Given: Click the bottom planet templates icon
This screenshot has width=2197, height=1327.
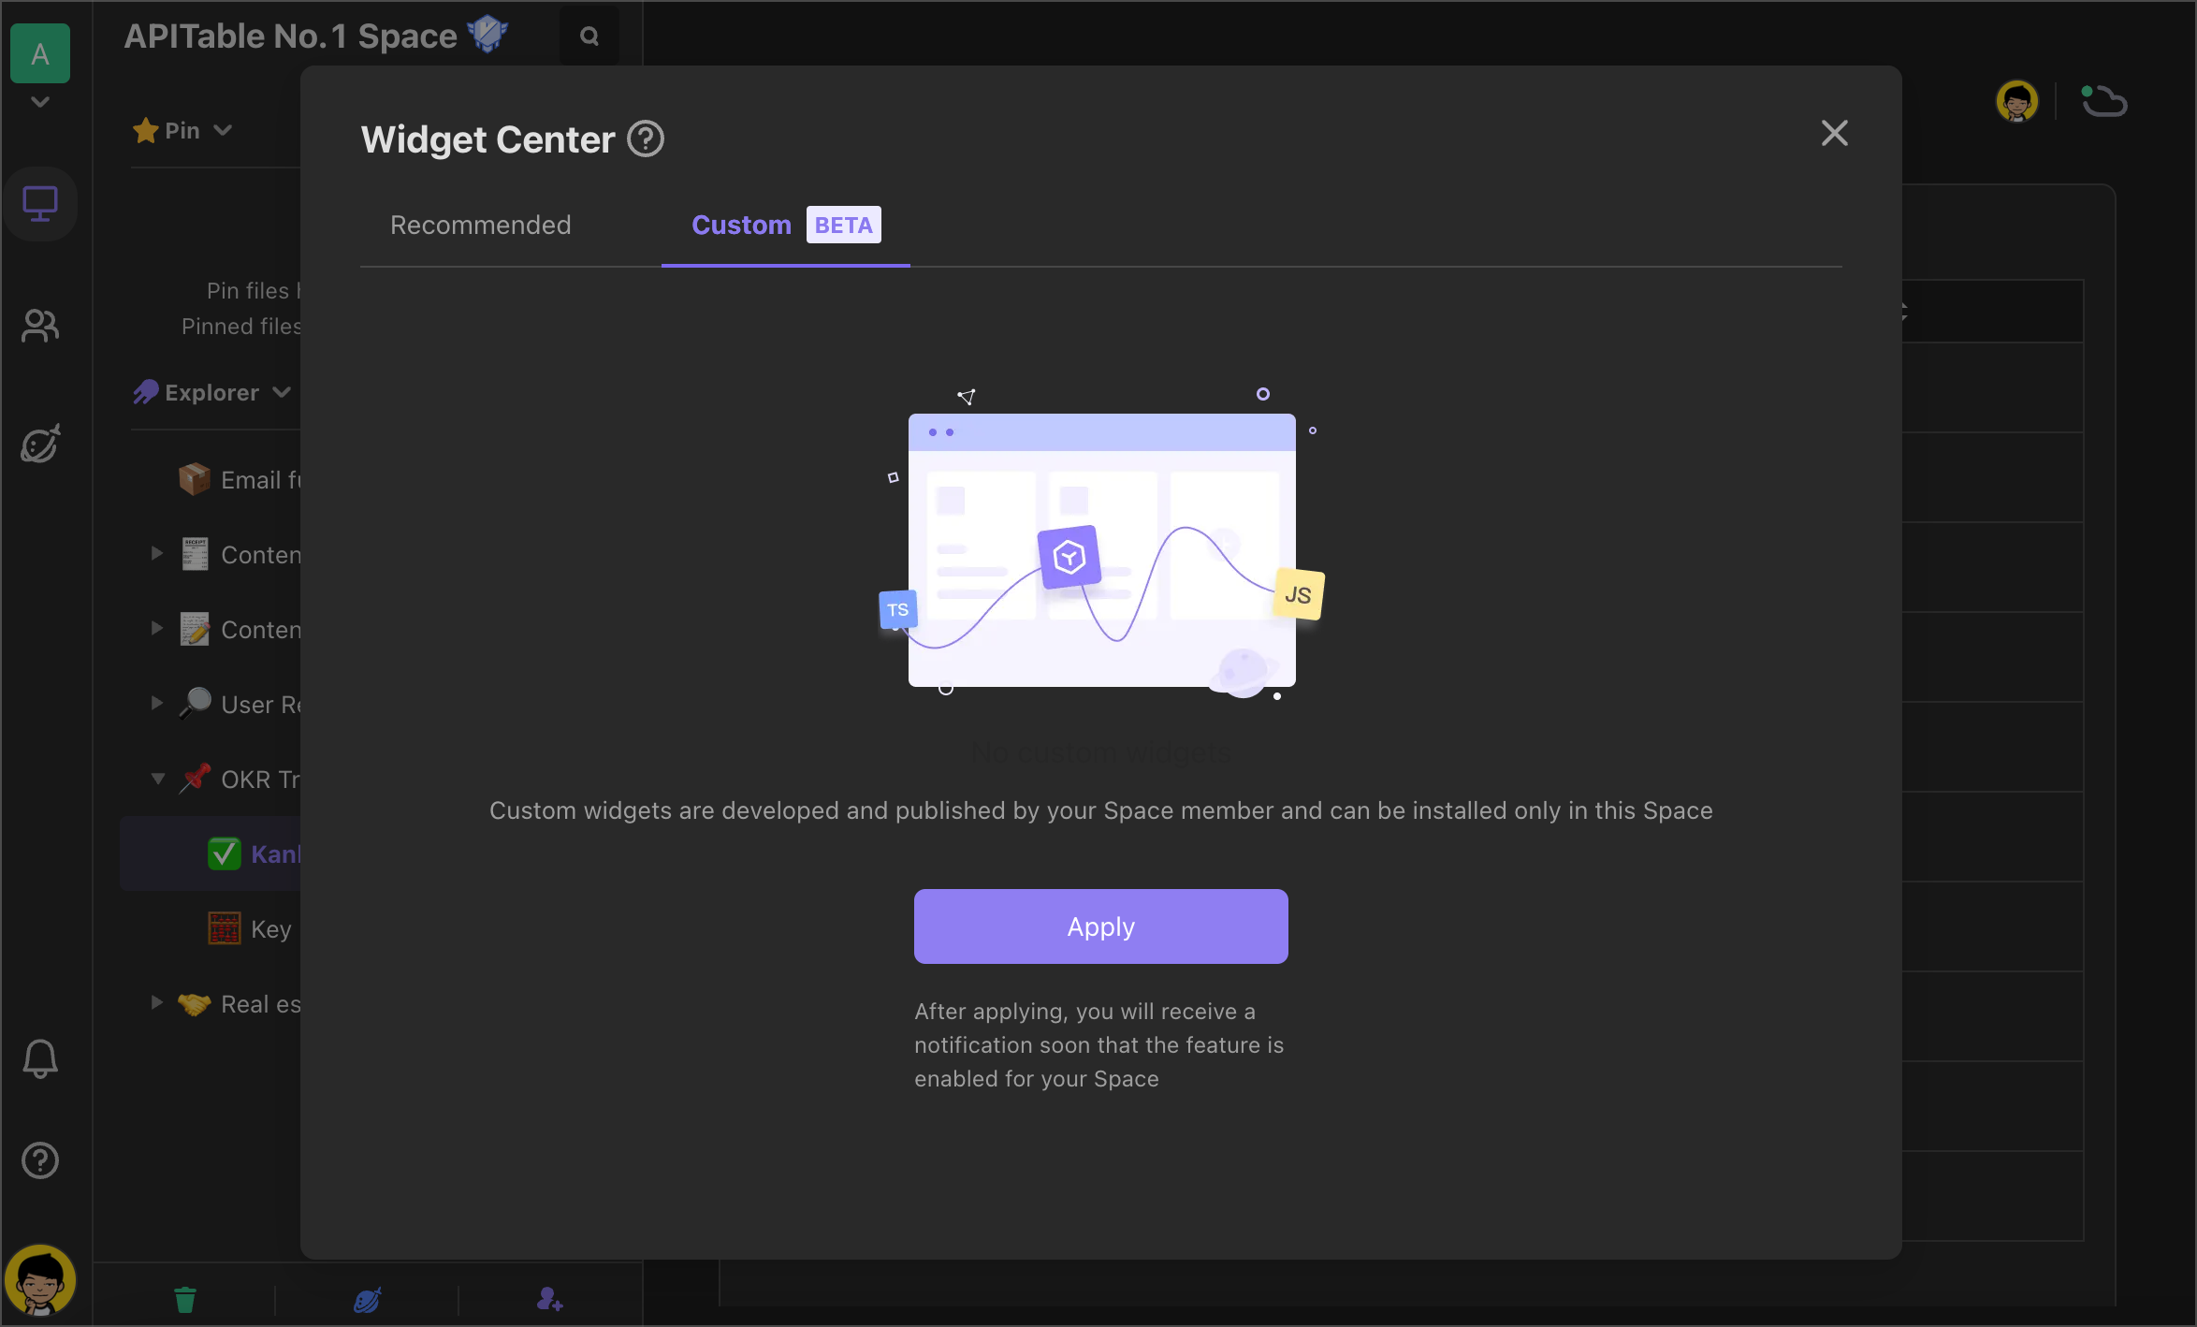Looking at the screenshot, I should click(x=368, y=1299).
